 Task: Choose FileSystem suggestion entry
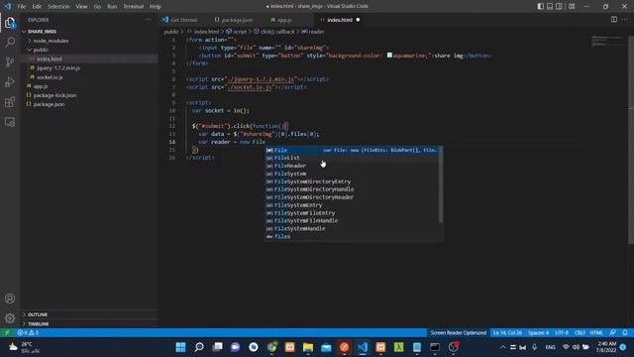[x=352, y=174]
